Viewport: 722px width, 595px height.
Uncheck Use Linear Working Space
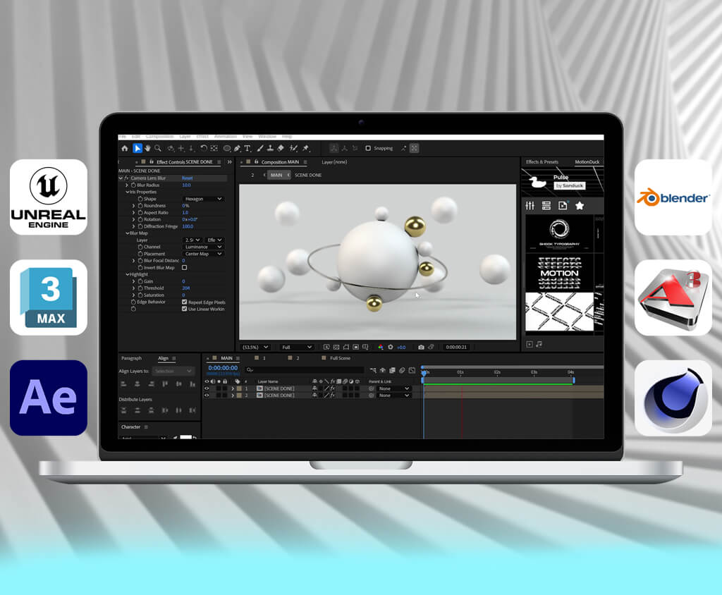click(x=184, y=309)
